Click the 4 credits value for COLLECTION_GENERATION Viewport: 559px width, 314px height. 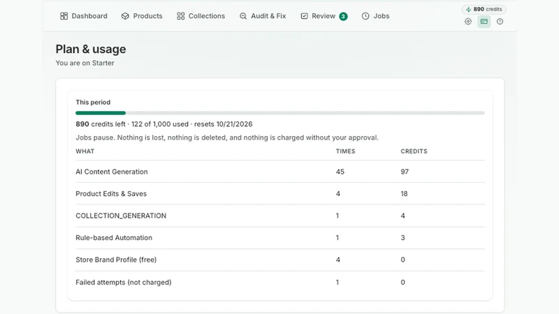(403, 216)
